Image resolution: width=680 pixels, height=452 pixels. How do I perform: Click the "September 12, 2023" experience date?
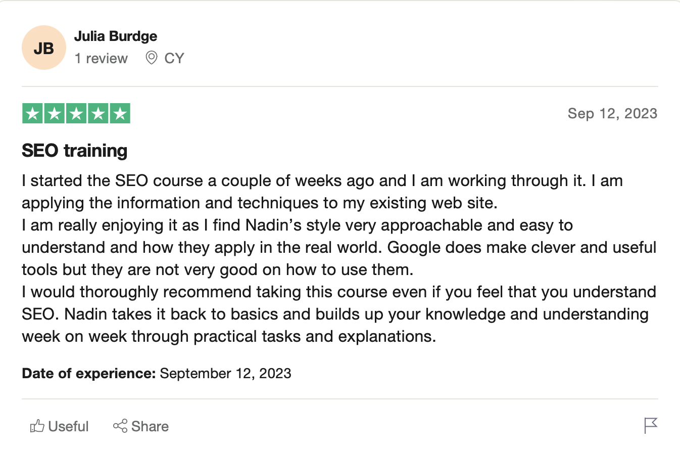pyautogui.click(x=225, y=374)
